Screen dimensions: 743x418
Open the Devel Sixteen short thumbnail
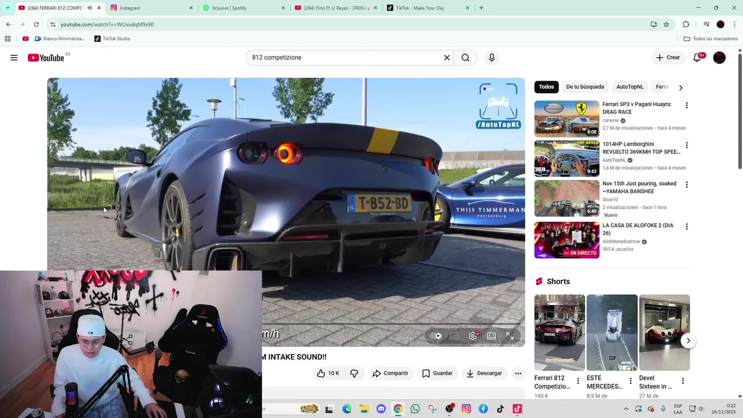[x=664, y=333]
